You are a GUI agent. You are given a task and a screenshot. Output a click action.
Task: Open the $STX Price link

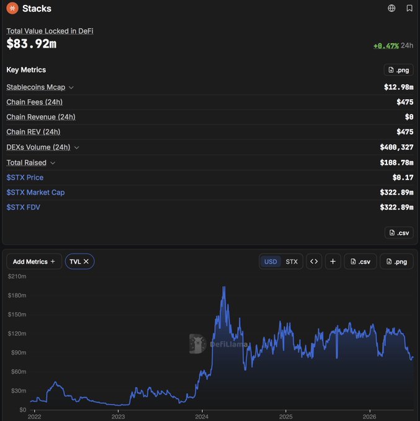click(x=25, y=178)
